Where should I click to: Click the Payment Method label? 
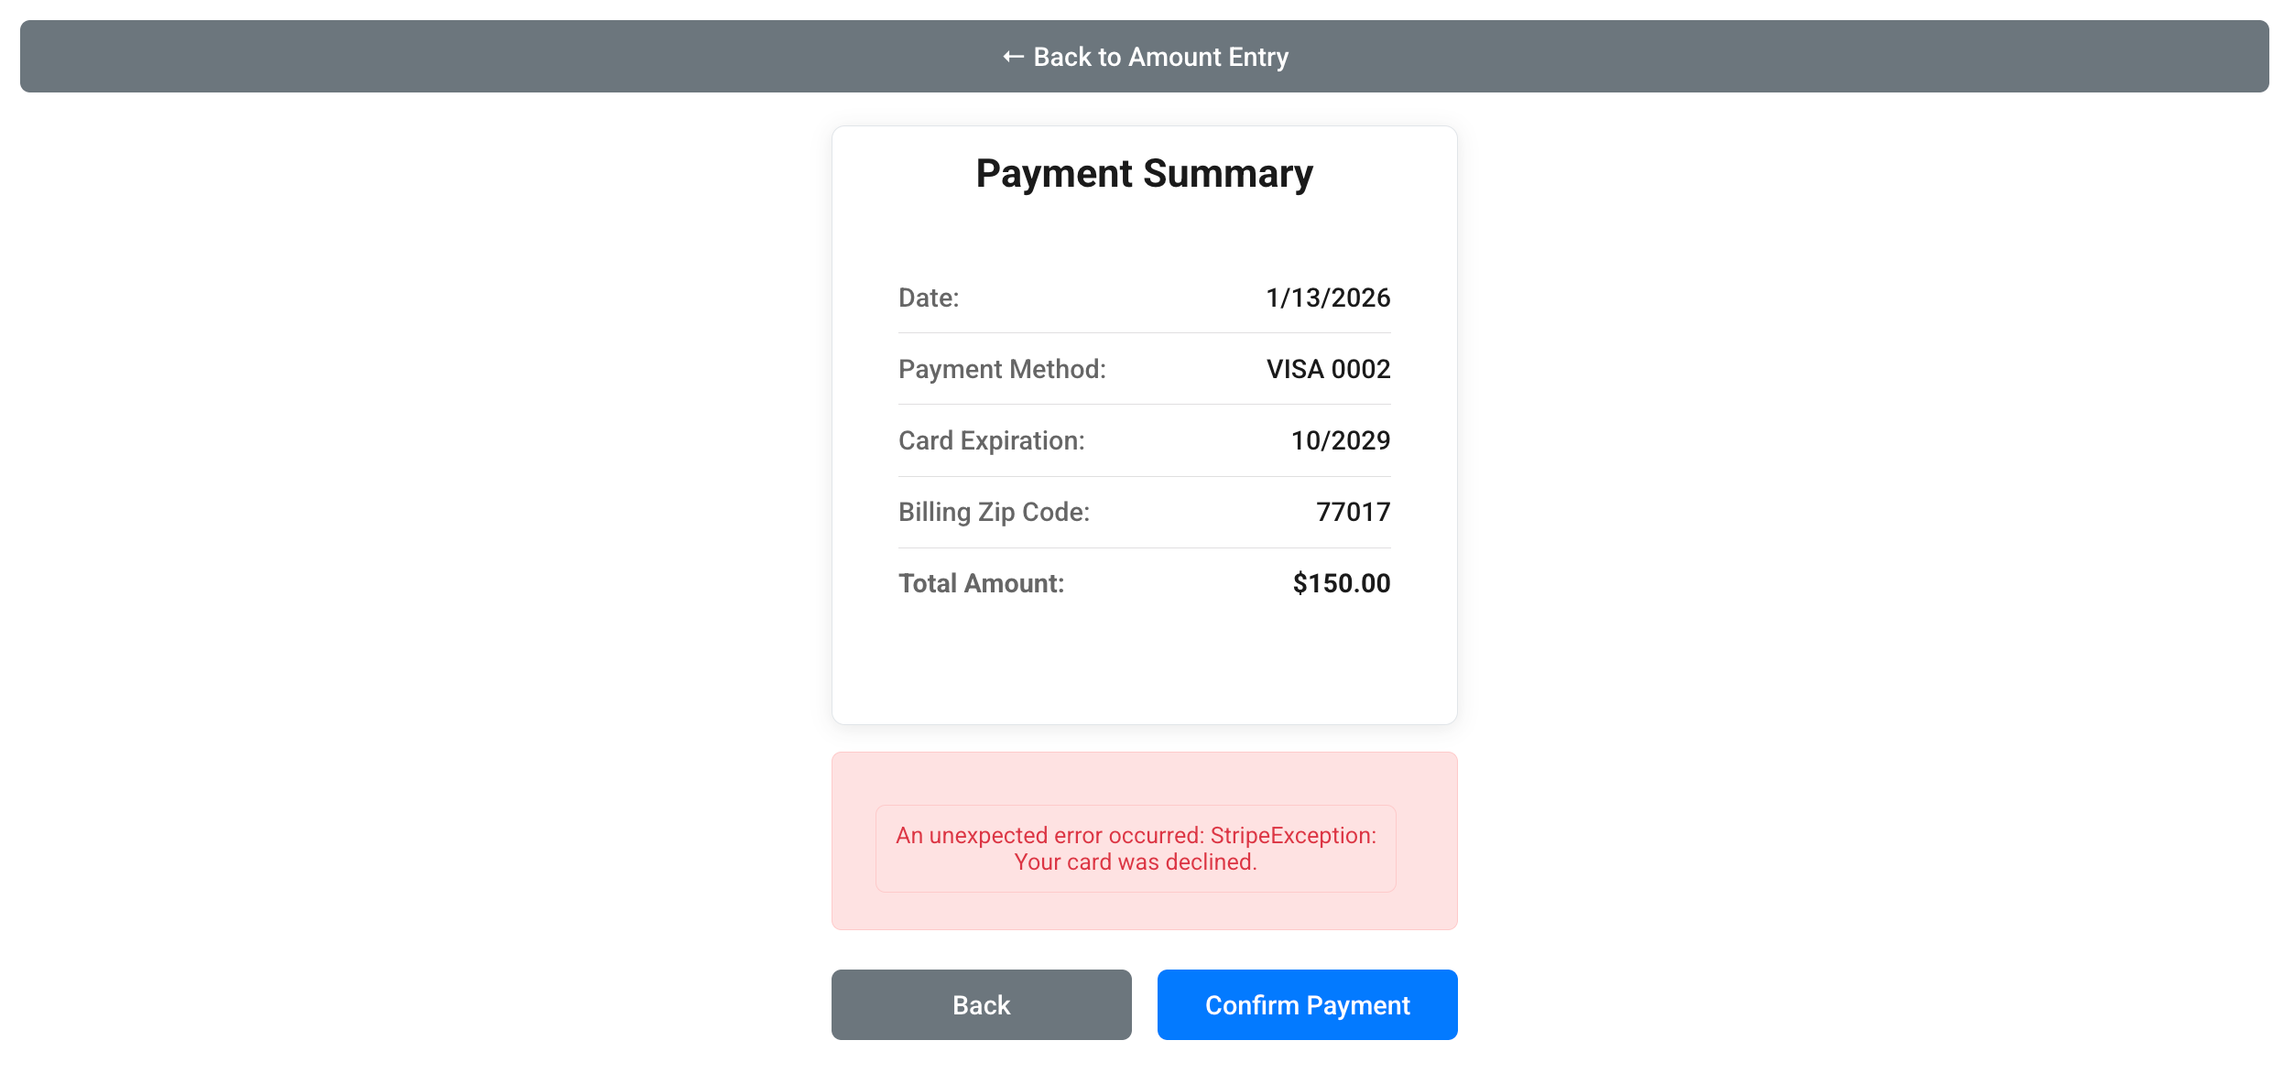click(1002, 369)
